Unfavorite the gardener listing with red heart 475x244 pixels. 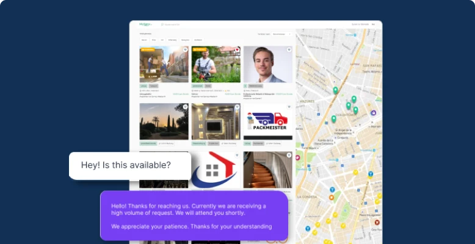pos(237,49)
